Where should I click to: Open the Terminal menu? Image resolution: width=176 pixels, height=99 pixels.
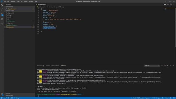(x=31, y=1)
